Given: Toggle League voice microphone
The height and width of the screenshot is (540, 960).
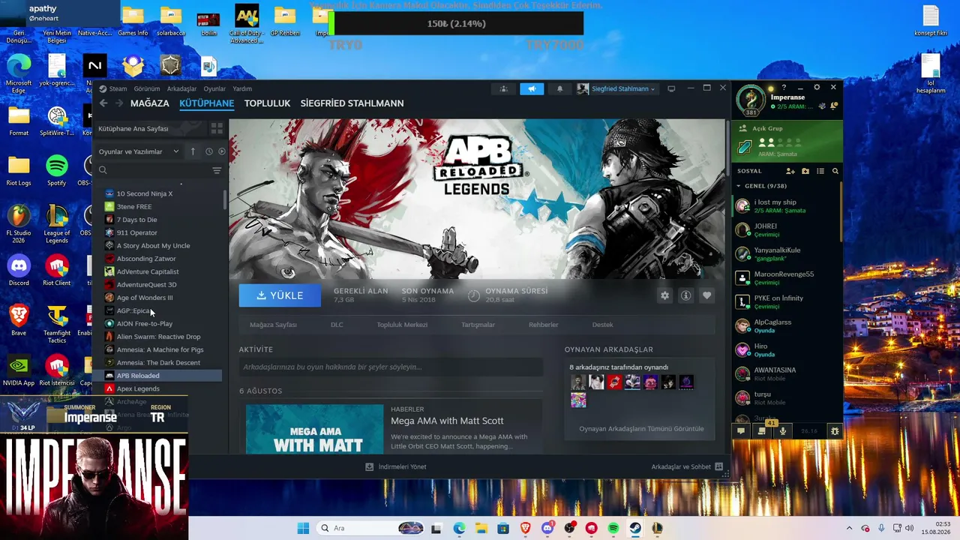Looking at the screenshot, I should point(783,431).
